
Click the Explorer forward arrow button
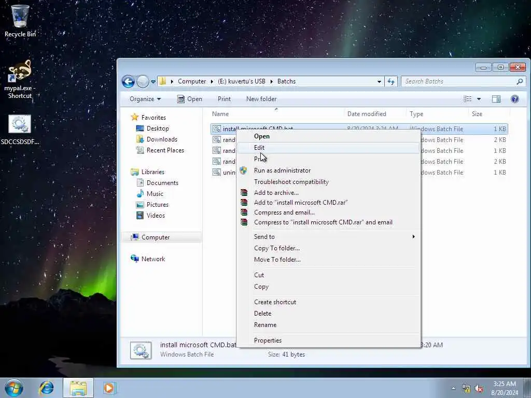(x=143, y=81)
